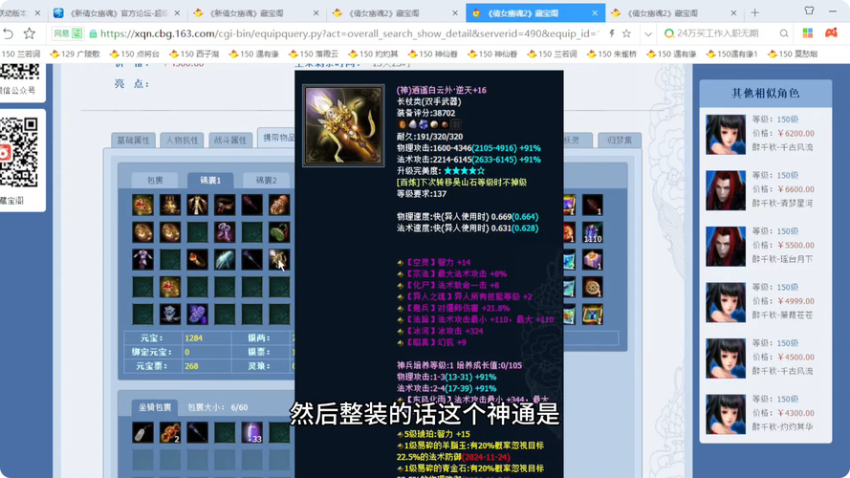Viewport: 850px width, 478px height.
Task: Click the undo/back arrow icon in browser toolbar
Action: tap(9, 33)
